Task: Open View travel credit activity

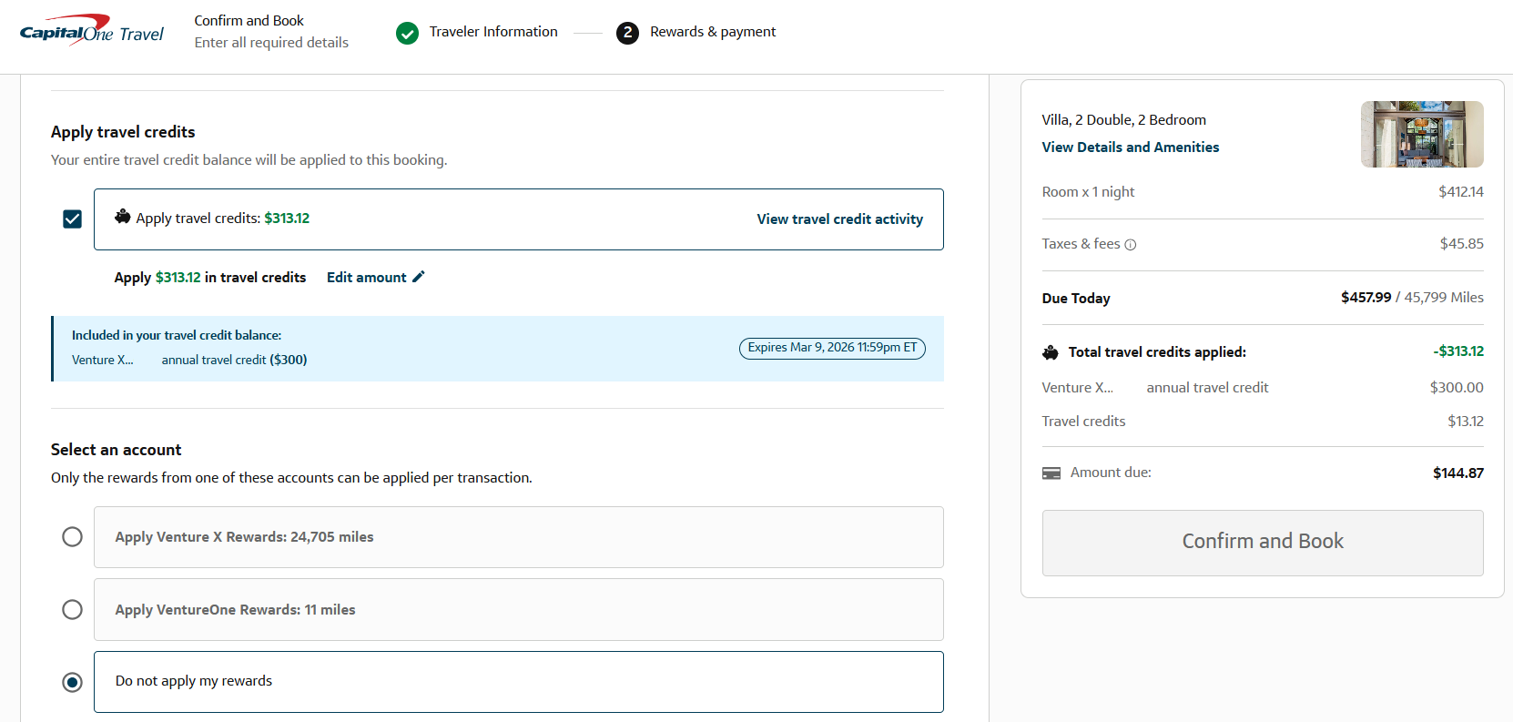Action: coord(840,219)
